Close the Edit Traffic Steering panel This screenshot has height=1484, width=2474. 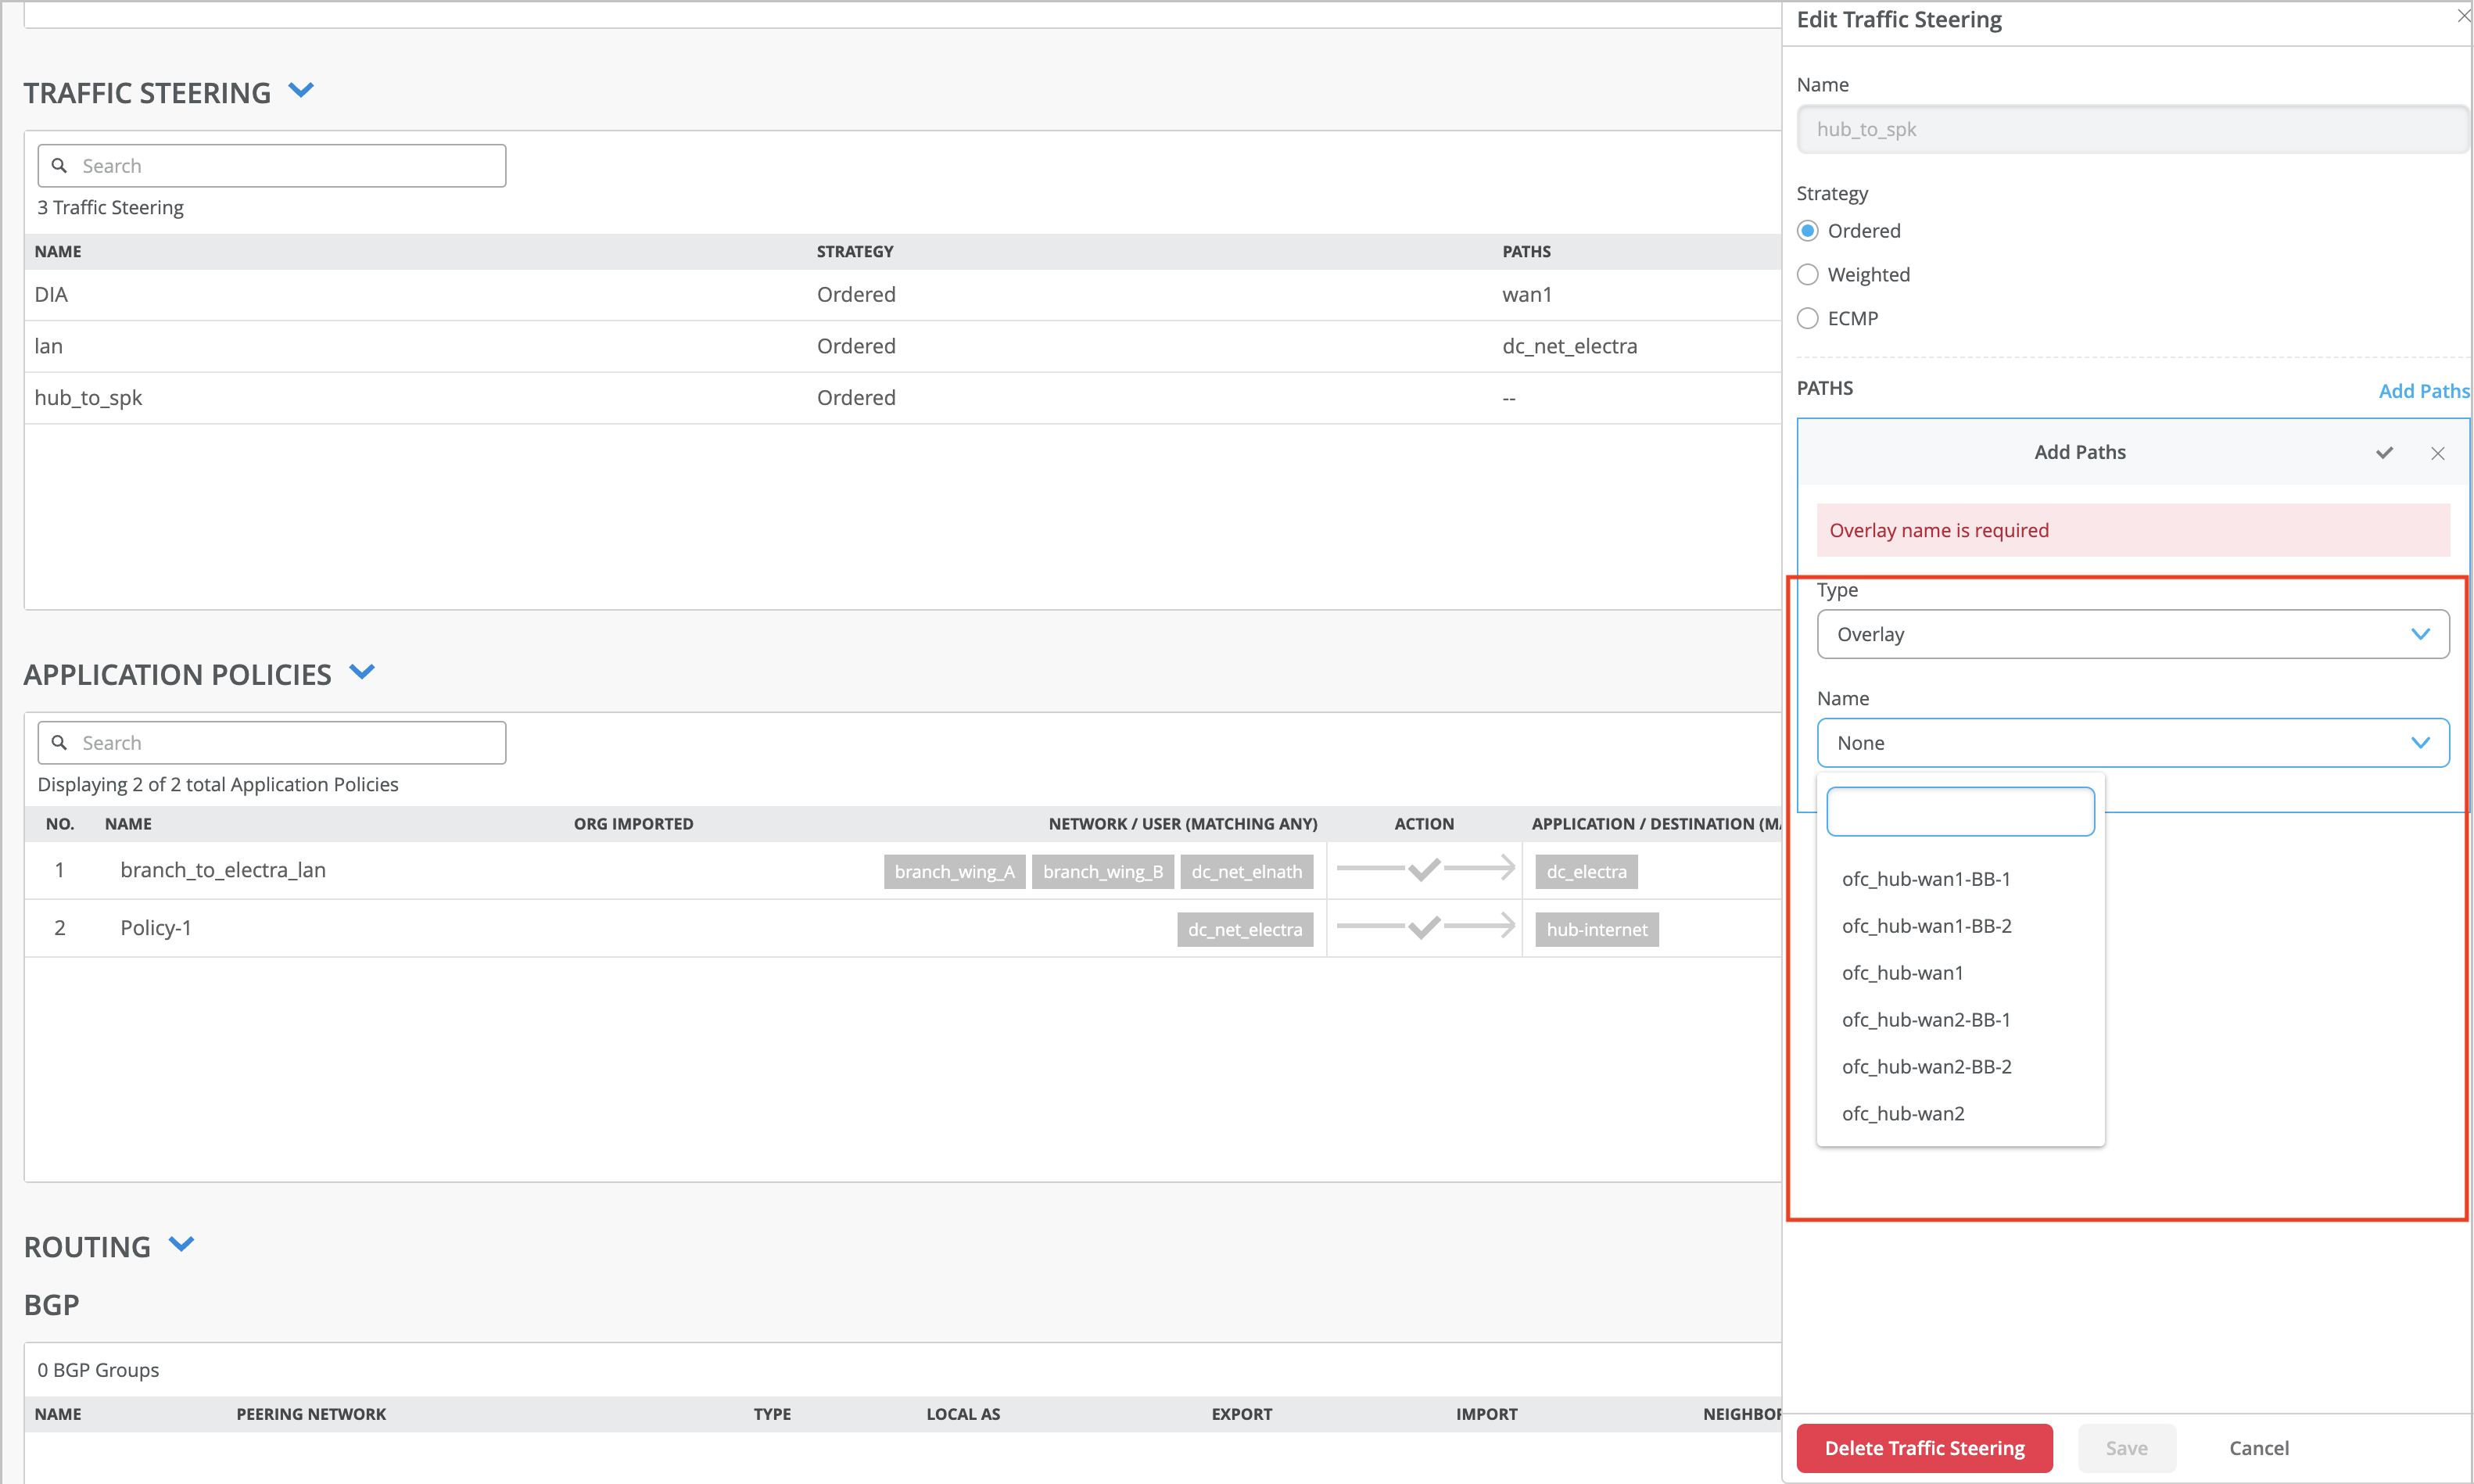coord(2462,16)
